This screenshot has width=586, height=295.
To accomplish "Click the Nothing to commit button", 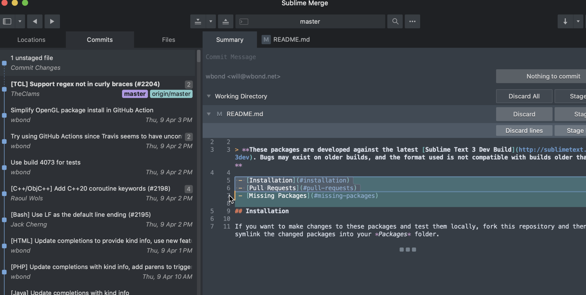I will click(x=541, y=76).
